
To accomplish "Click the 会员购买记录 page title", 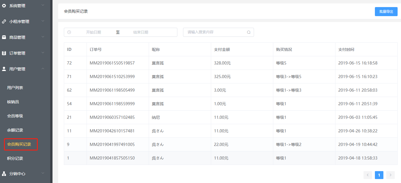I will coord(76,11).
